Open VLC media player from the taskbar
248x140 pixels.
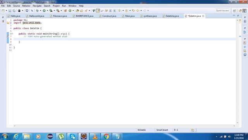coord(95,136)
